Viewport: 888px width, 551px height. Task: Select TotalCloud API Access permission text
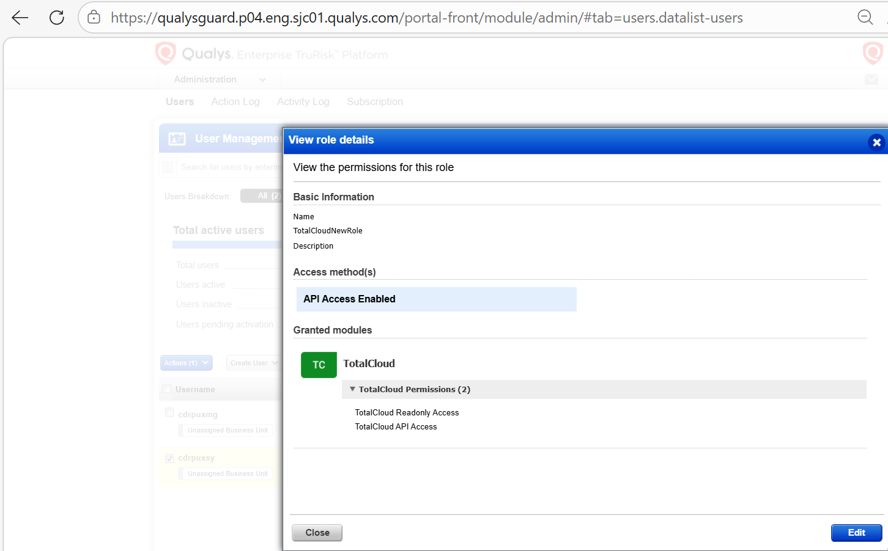[396, 427]
